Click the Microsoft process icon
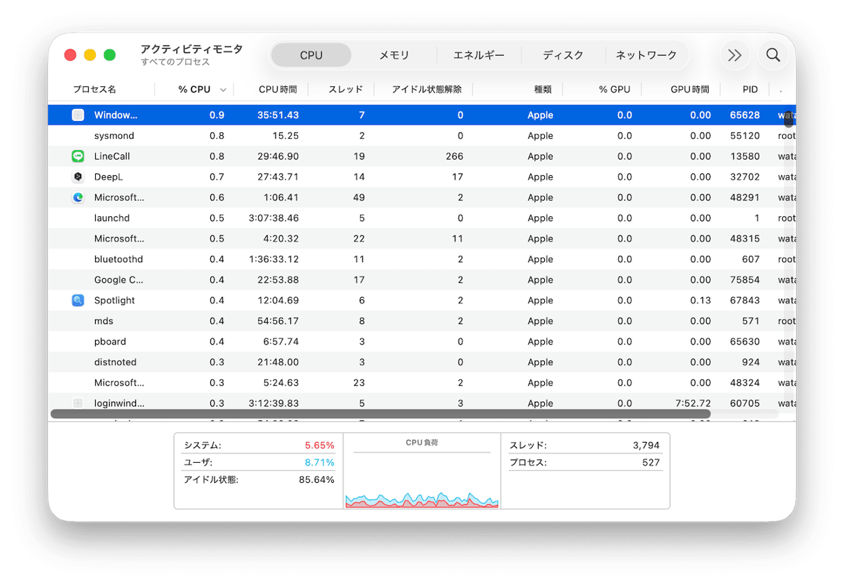This screenshot has height=585, width=844. coord(77,197)
